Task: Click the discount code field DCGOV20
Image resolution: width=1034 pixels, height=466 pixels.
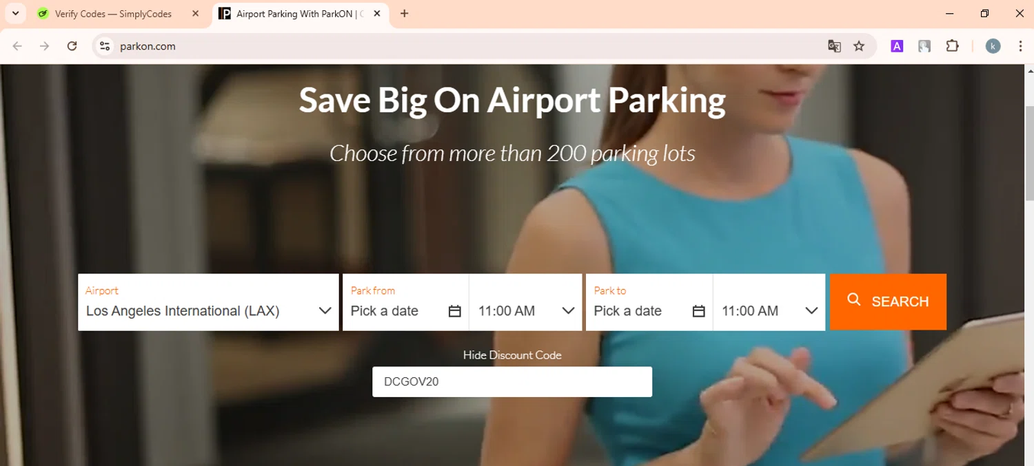Action: tap(512, 381)
